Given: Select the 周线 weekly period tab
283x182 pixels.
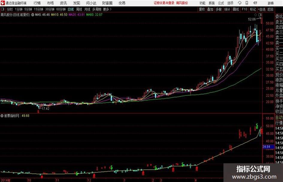Looking at the screenshot, I should (79, 9).
